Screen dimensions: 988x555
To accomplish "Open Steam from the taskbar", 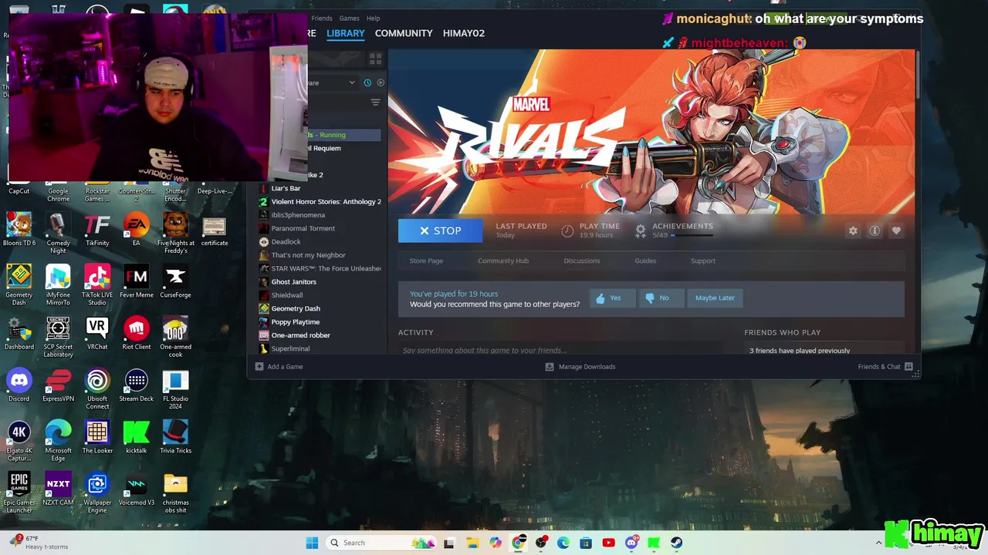I will 676,543.
